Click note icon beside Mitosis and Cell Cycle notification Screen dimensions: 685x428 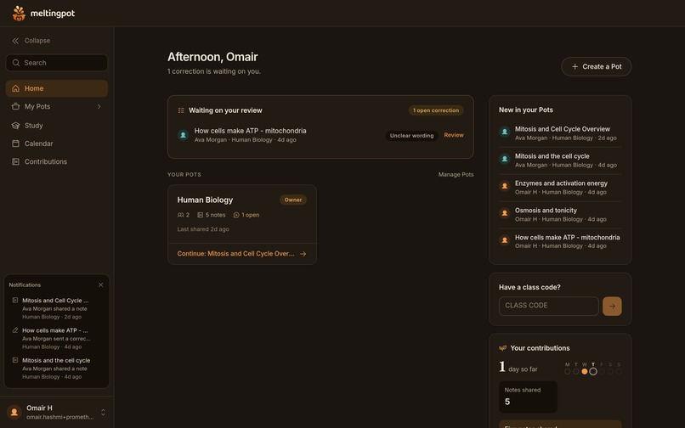coord(15,301)
